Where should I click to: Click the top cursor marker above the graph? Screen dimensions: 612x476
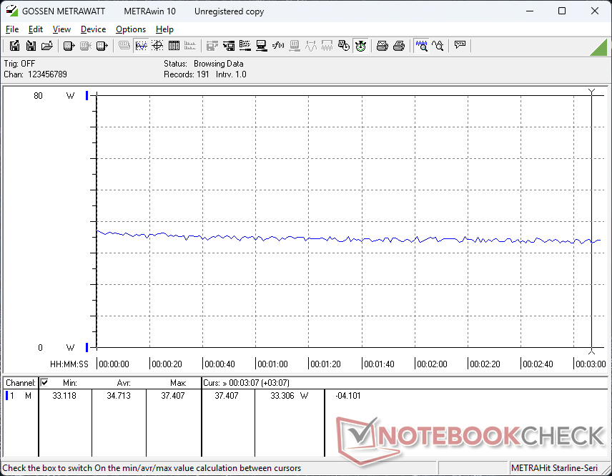tap(592, 92)
